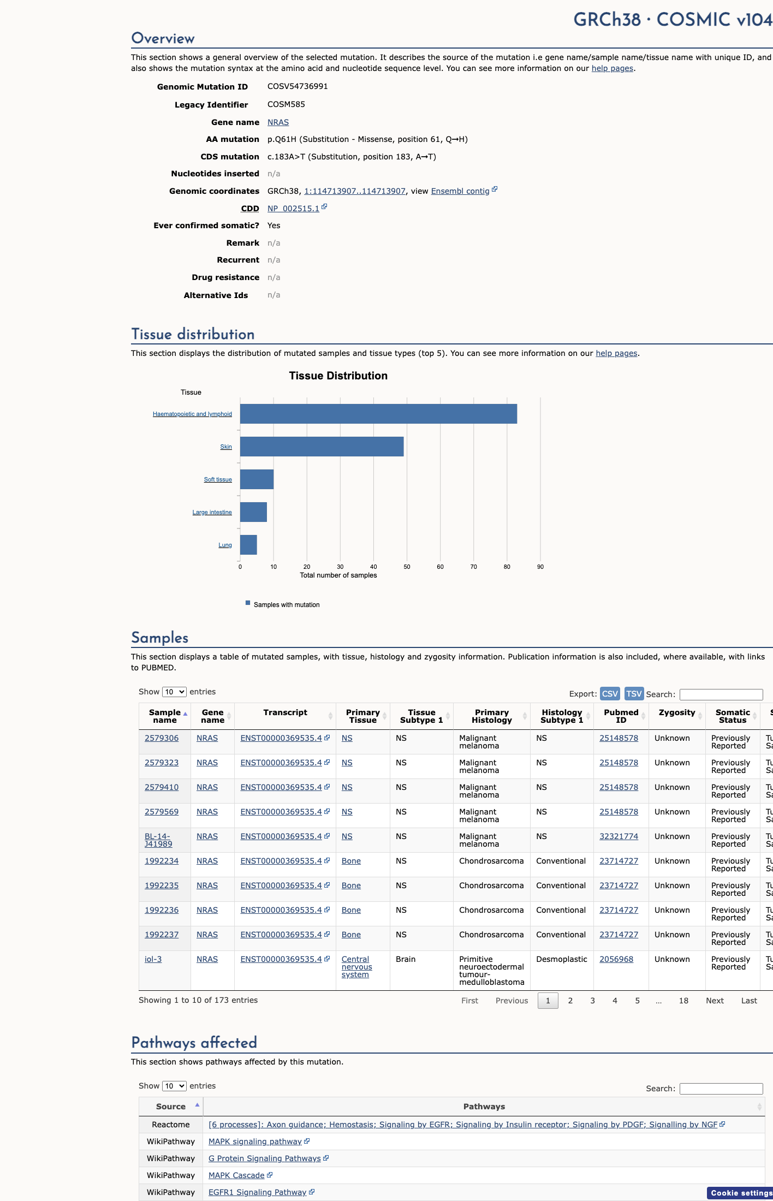Open NRAS gene link in Overview
Image resolution: width=773 pixels, height=1201 pixels.
click(x=278, y=122)
